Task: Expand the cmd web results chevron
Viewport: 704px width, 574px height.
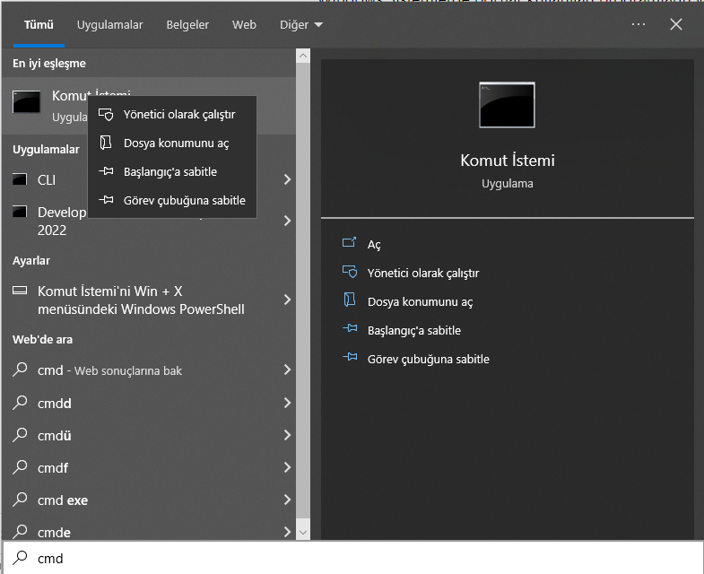Action: click(x=287, y=370)
